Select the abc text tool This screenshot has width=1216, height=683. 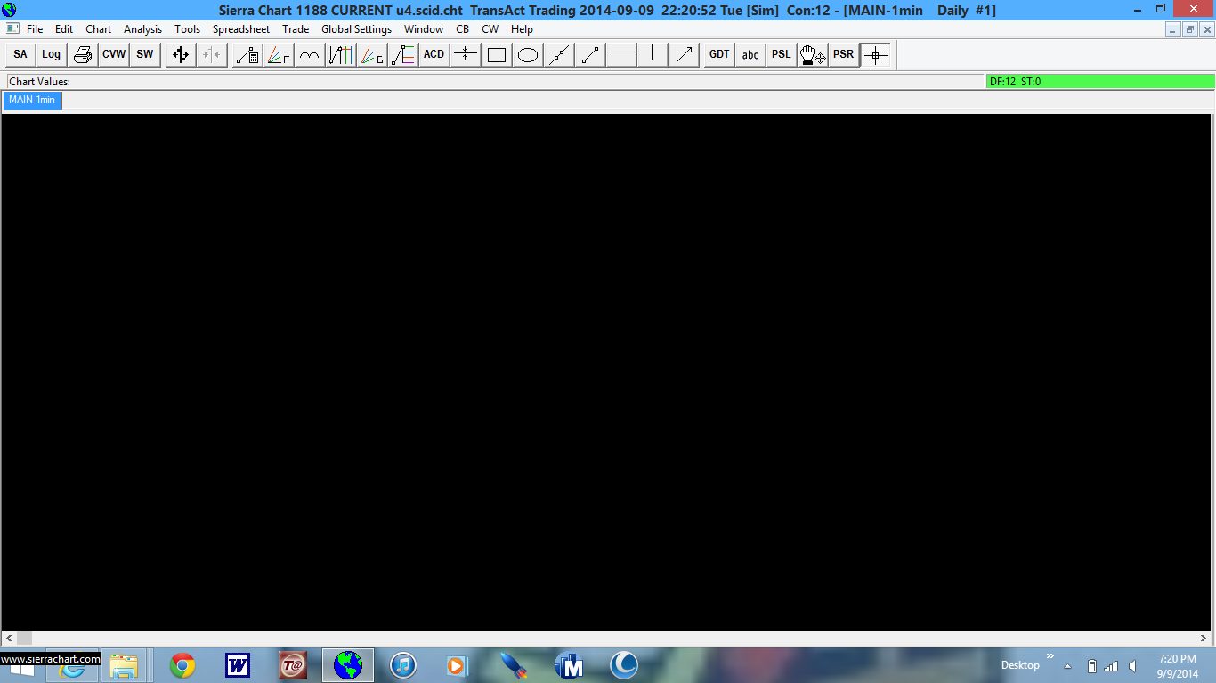[x=750, y=54]
